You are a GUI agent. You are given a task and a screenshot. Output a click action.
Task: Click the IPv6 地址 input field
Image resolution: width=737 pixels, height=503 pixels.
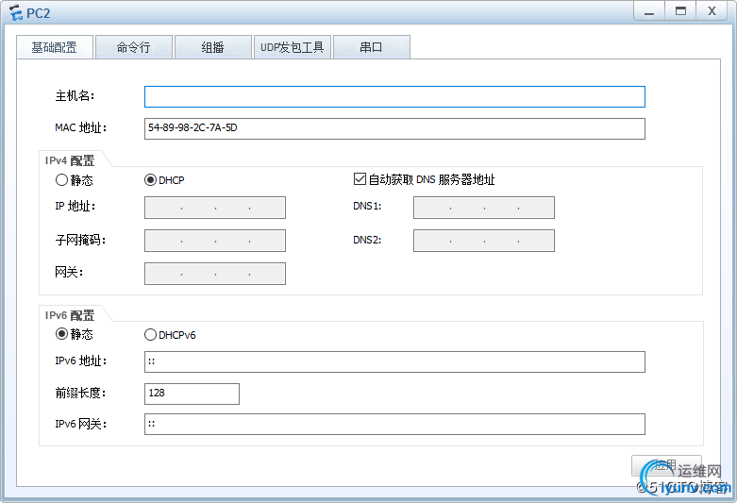tap(394, 361)
